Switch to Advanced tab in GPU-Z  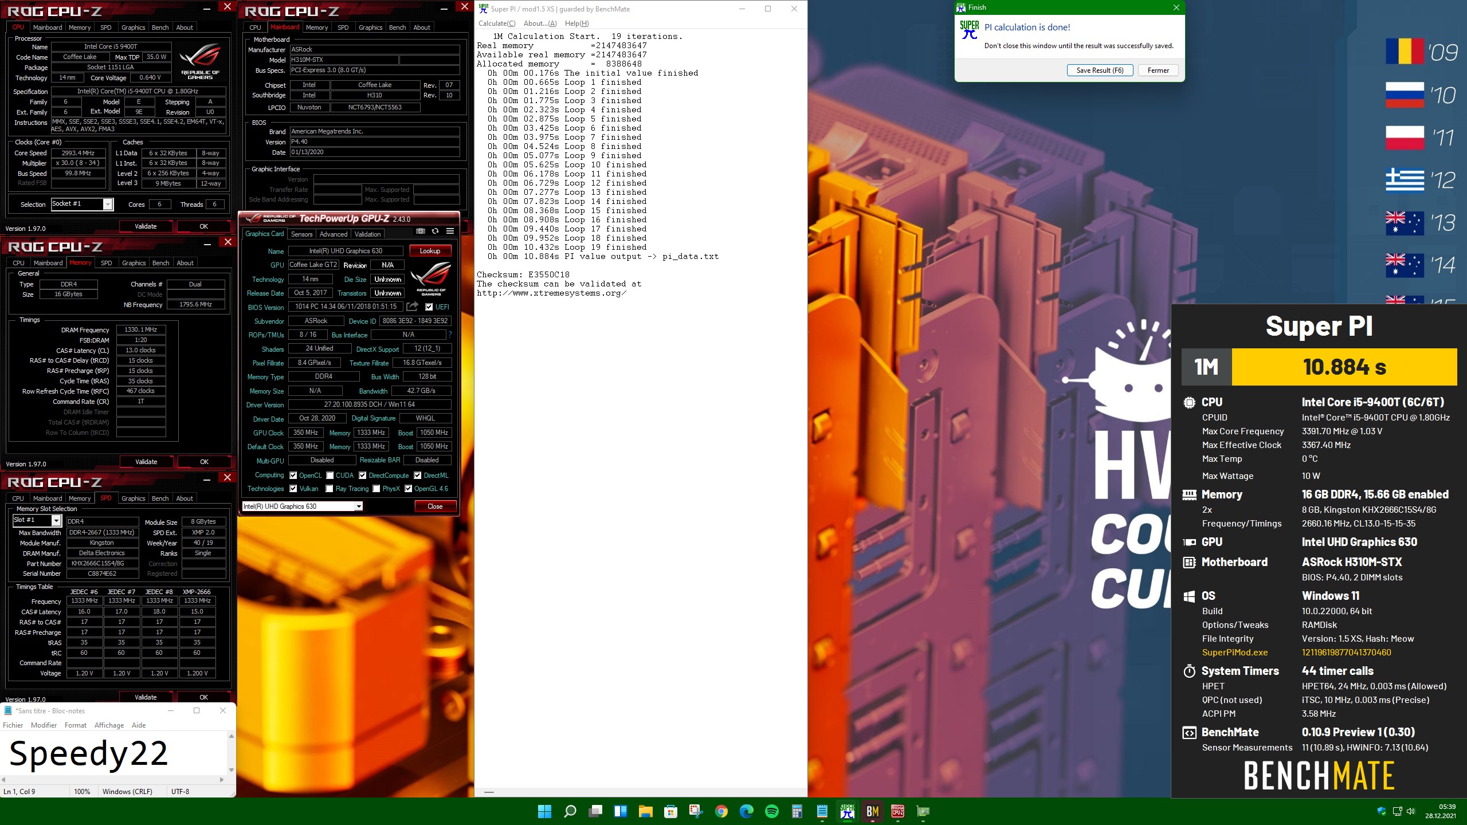tap(334, 234)
